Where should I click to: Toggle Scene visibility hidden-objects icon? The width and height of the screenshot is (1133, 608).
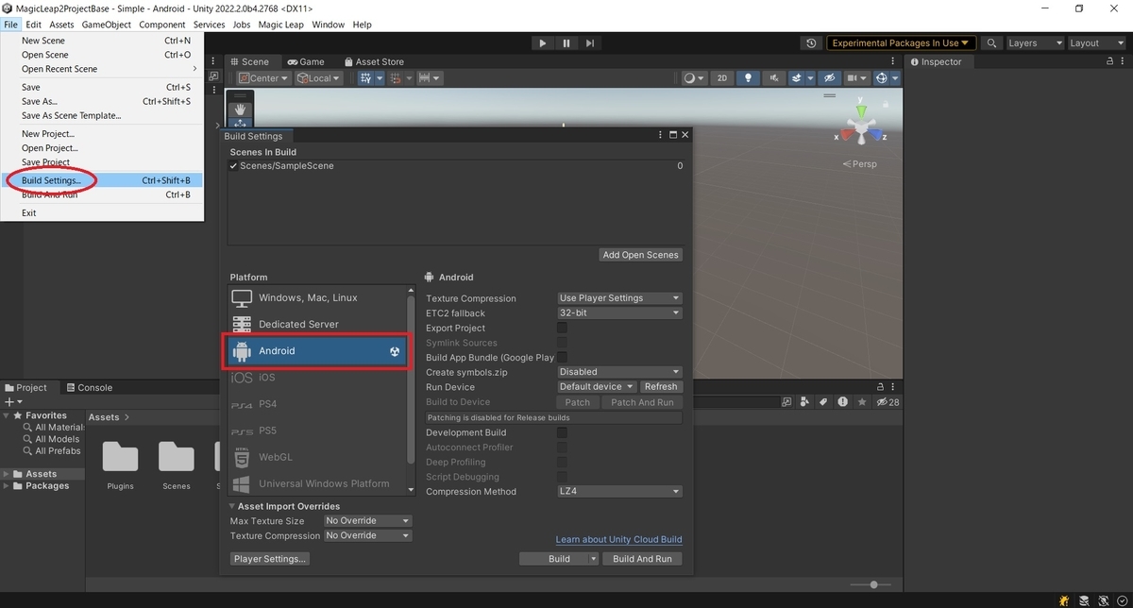[829, 78]
